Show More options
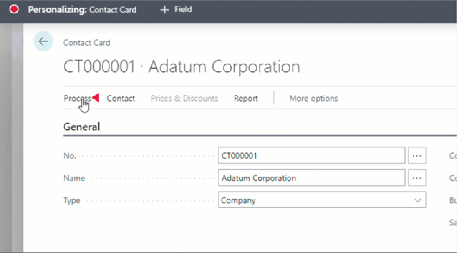458x253 pixels. pos(314,98)
